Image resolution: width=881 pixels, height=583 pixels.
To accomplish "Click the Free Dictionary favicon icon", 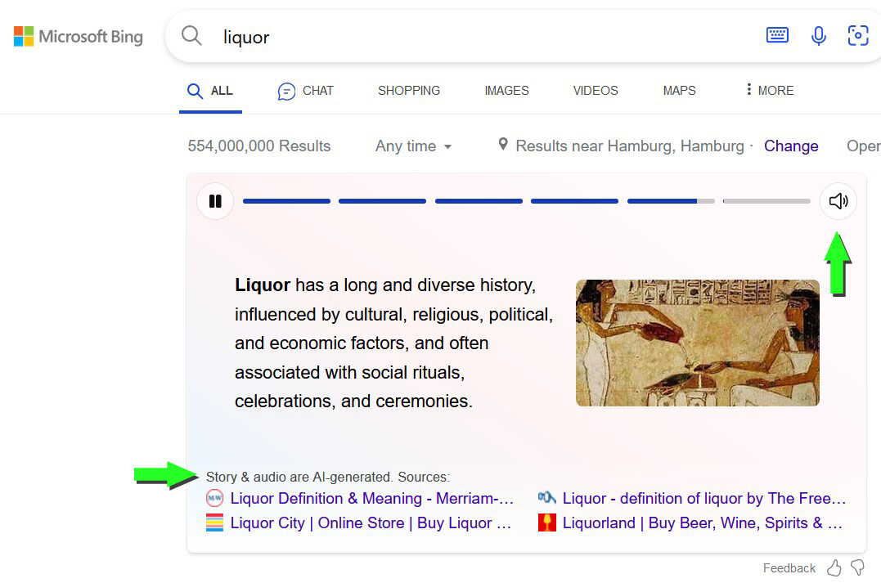I will [546, 498].
